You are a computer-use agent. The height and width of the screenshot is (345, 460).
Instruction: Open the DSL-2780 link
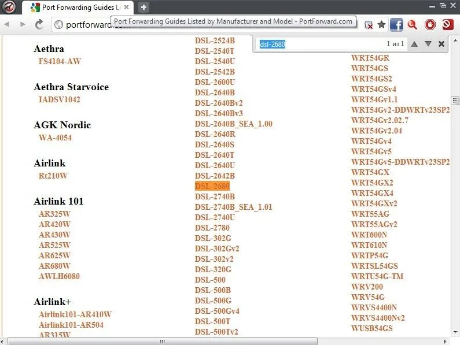(x=212, y=228)
